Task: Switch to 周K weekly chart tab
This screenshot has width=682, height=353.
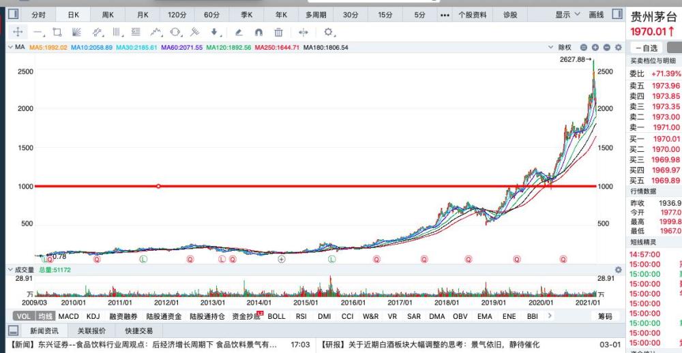Action: pyautogui.click(x=108, y=15)
